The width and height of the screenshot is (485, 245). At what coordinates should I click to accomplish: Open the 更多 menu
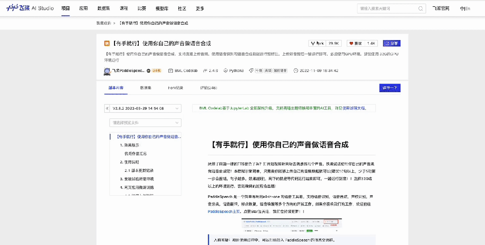pyautogui.click(x=200, y=9)
